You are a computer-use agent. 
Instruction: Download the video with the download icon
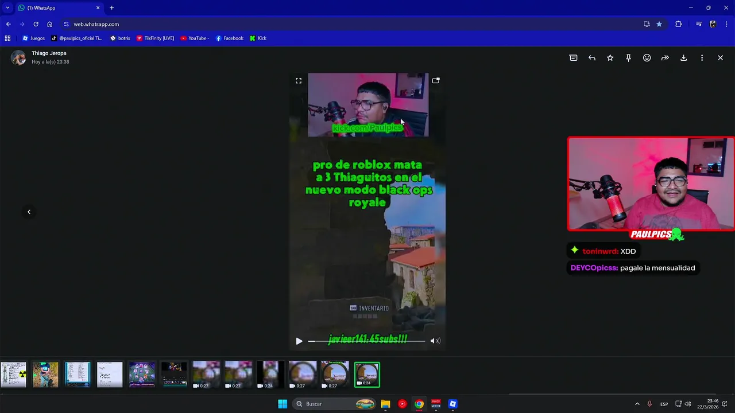[683, 58]
